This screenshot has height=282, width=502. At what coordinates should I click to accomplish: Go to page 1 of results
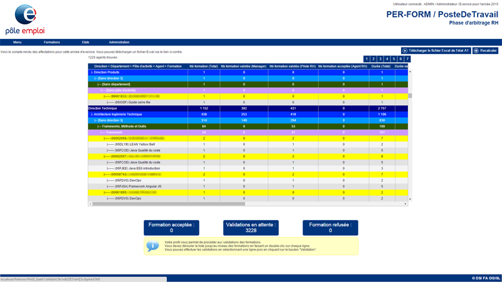pyautogui.click(x=367, y=59)
